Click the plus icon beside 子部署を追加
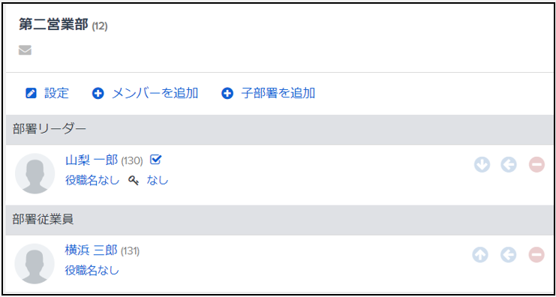The width and height of the screenshot is (556, 297). (x=227, y=94)
